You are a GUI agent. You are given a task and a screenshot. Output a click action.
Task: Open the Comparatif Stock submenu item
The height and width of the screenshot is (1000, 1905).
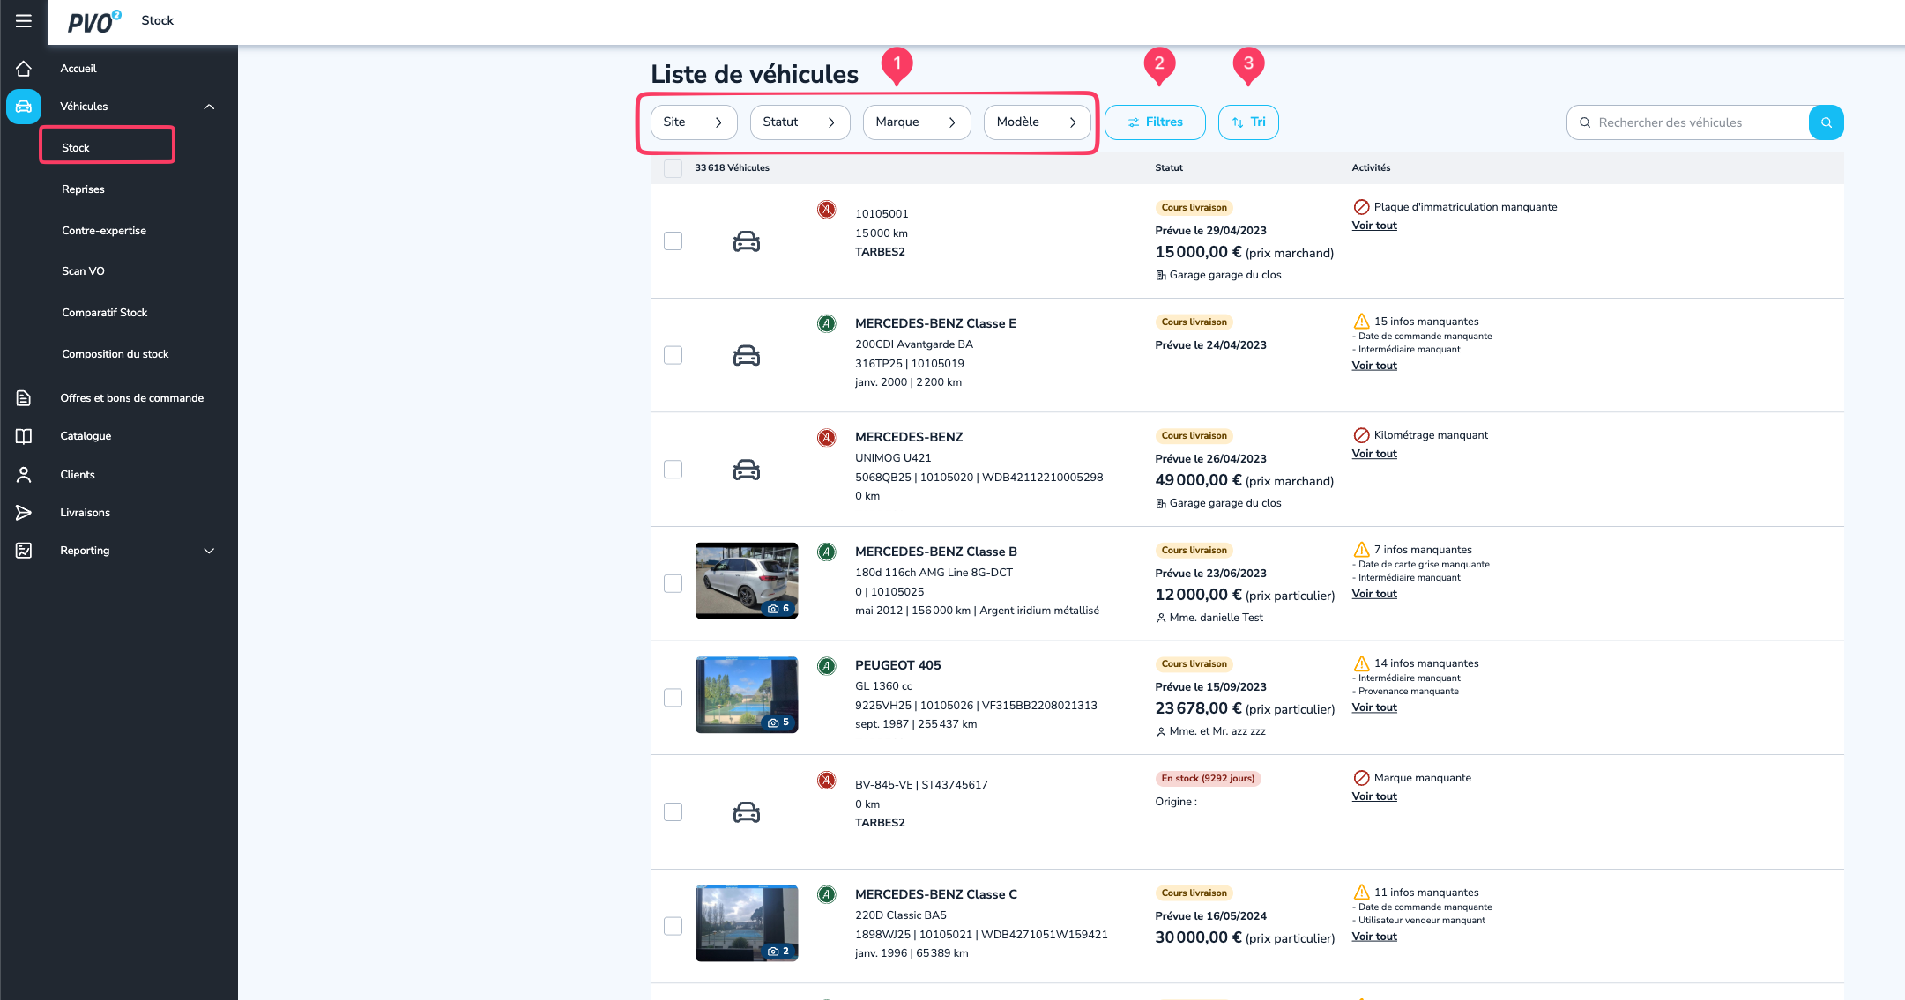pyautogui.click(x=104, y=313)
